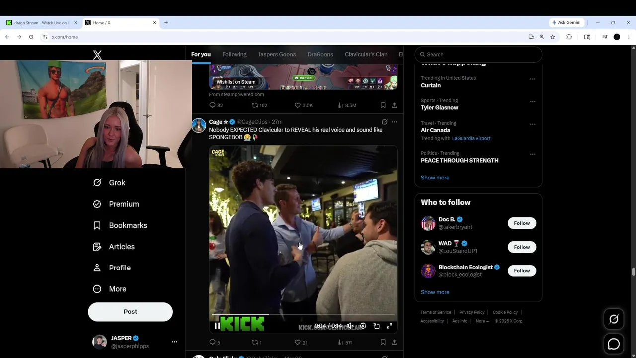Expand the video to fullscreen

point(390,326)
